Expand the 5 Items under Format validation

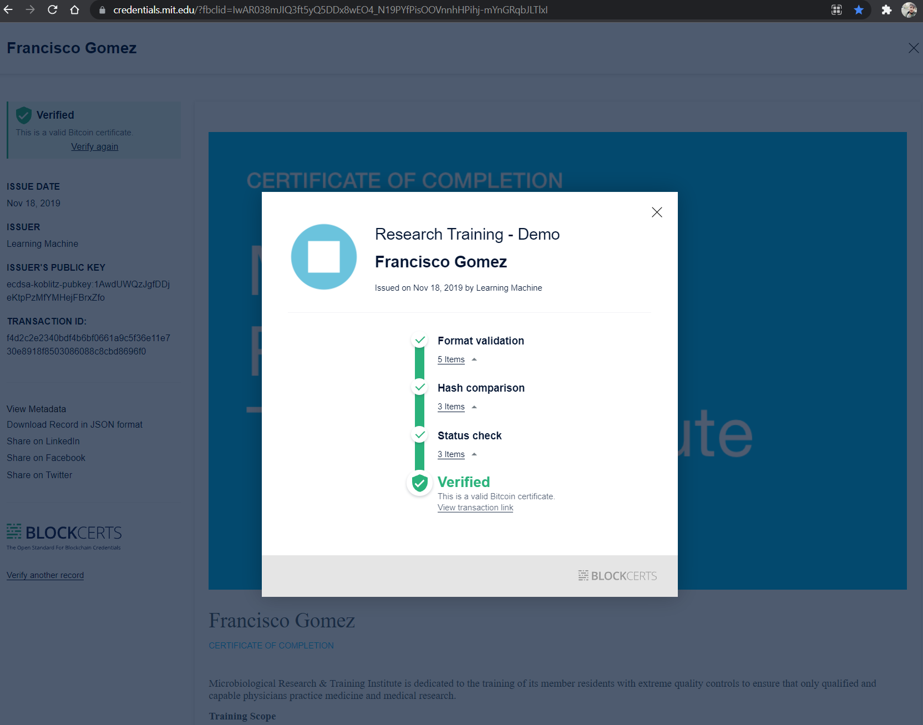tap(451, 359)
